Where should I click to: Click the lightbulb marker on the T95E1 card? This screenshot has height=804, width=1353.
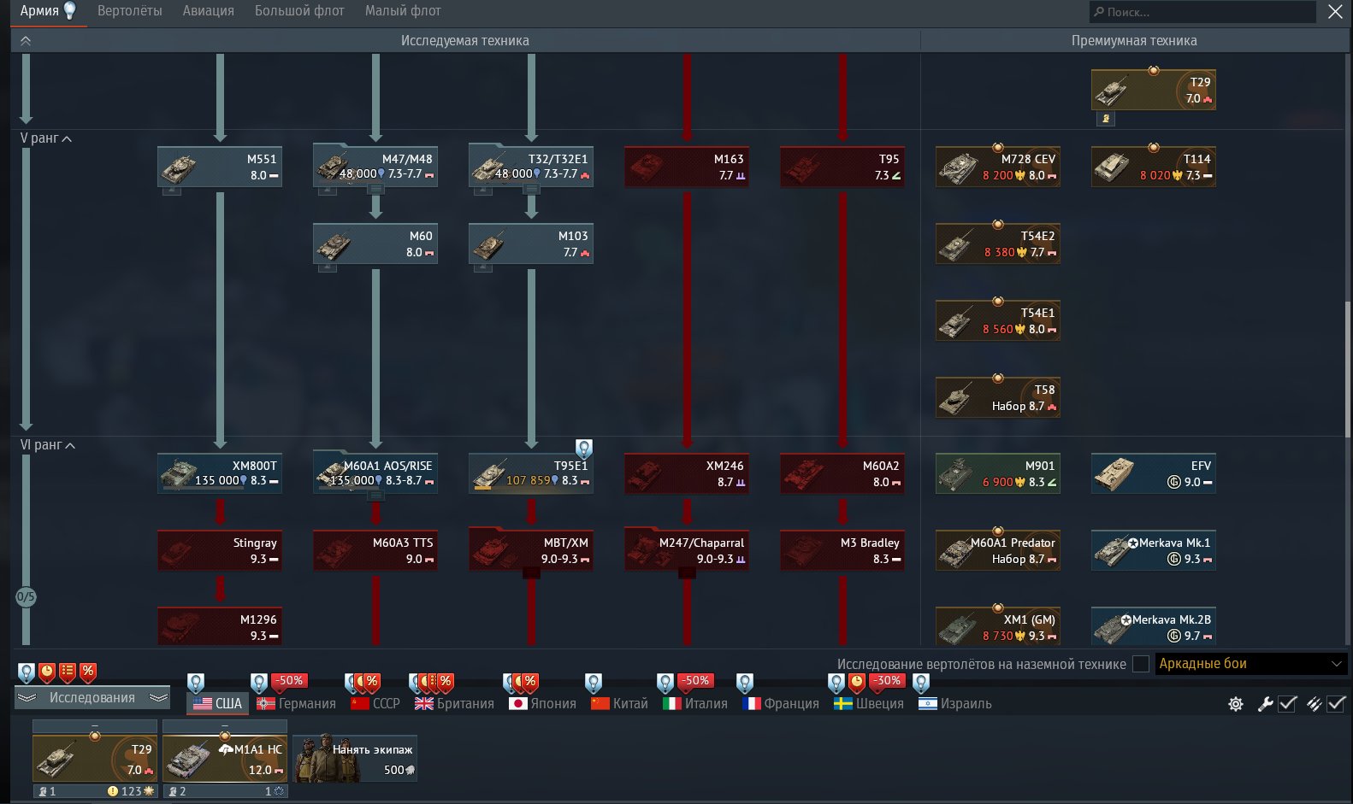tap(584, 448)
